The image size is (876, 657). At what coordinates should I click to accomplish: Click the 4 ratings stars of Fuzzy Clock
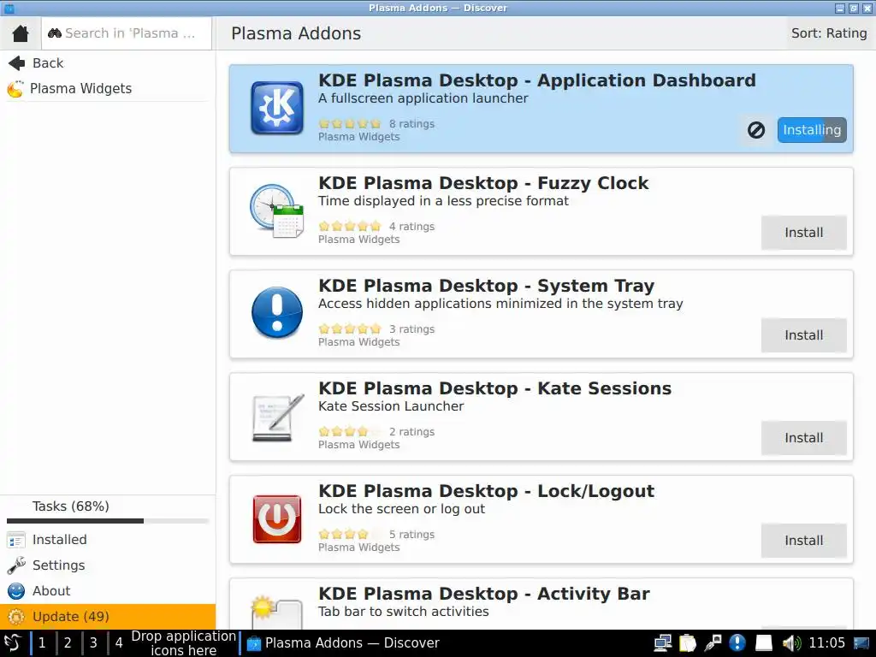pyautogui.click(x=350, y=226)
